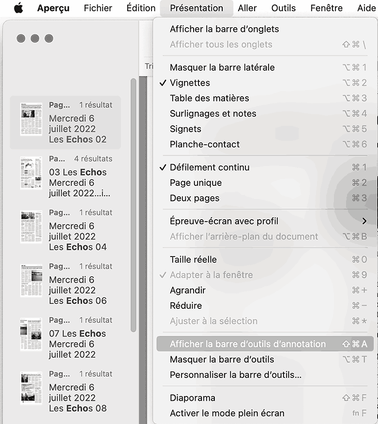Select thumbnail of page Les Echos 08
The width and height of the screenshot is (378, 424).
click(31, 388)
